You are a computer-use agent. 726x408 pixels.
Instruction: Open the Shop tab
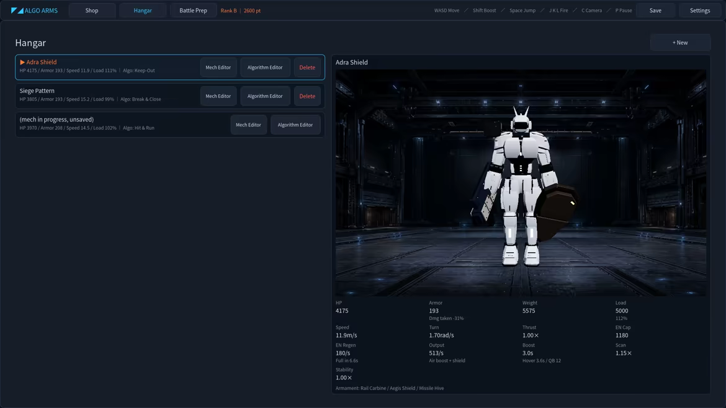pos(92,10)
